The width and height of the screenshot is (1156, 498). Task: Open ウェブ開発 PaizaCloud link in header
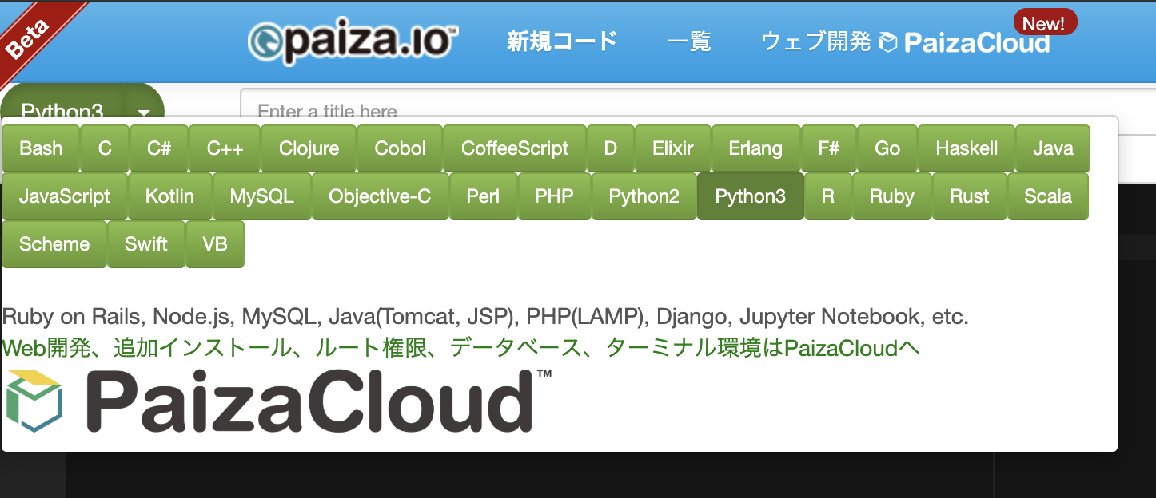pyautogui.click(x=904, y=42)
